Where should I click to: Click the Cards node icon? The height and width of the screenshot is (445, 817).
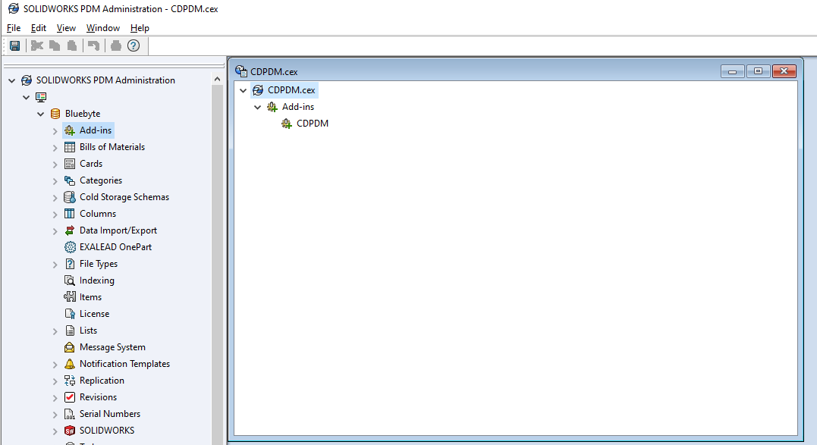click(x=69, y=164)
